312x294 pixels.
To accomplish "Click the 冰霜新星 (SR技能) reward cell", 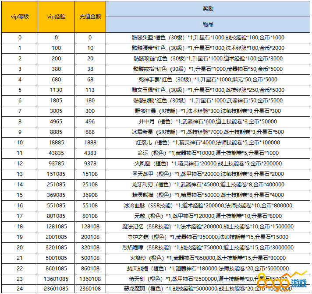I will point(208,132).
